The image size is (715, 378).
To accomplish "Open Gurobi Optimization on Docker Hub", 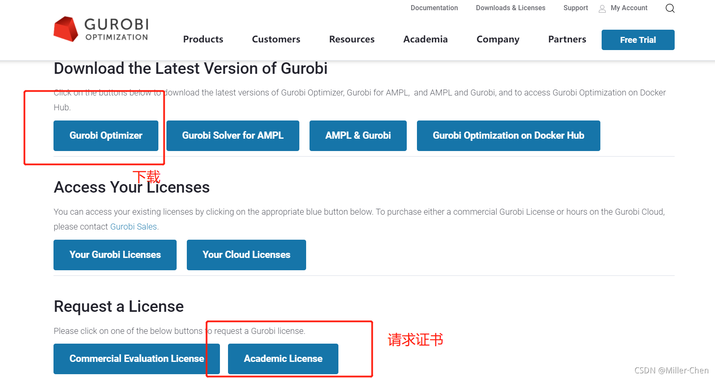I will [x=508, y=136].
